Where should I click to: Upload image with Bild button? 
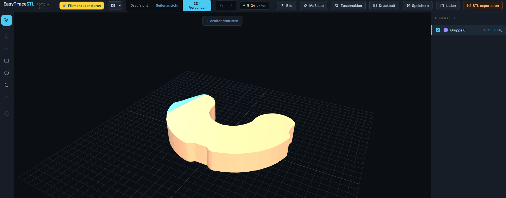[x=286, y=6]
